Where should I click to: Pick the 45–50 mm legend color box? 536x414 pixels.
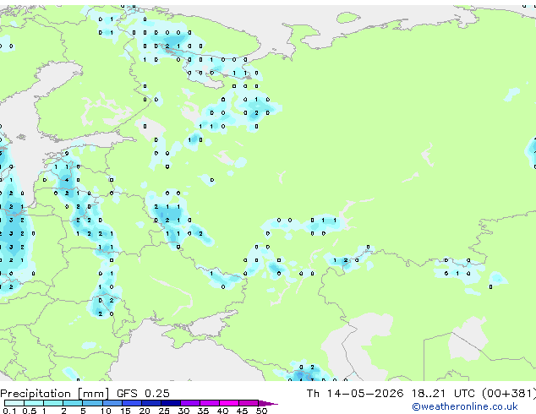pyautogui.click(x=249, y=403)
